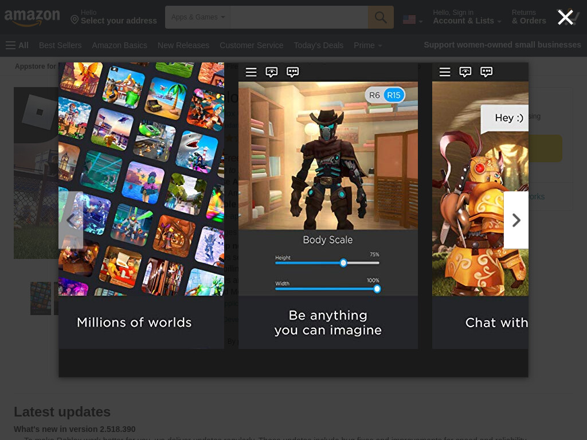587x440 pixels.
Task: Open the country flag language selector
Action: [x=413, y=19]
